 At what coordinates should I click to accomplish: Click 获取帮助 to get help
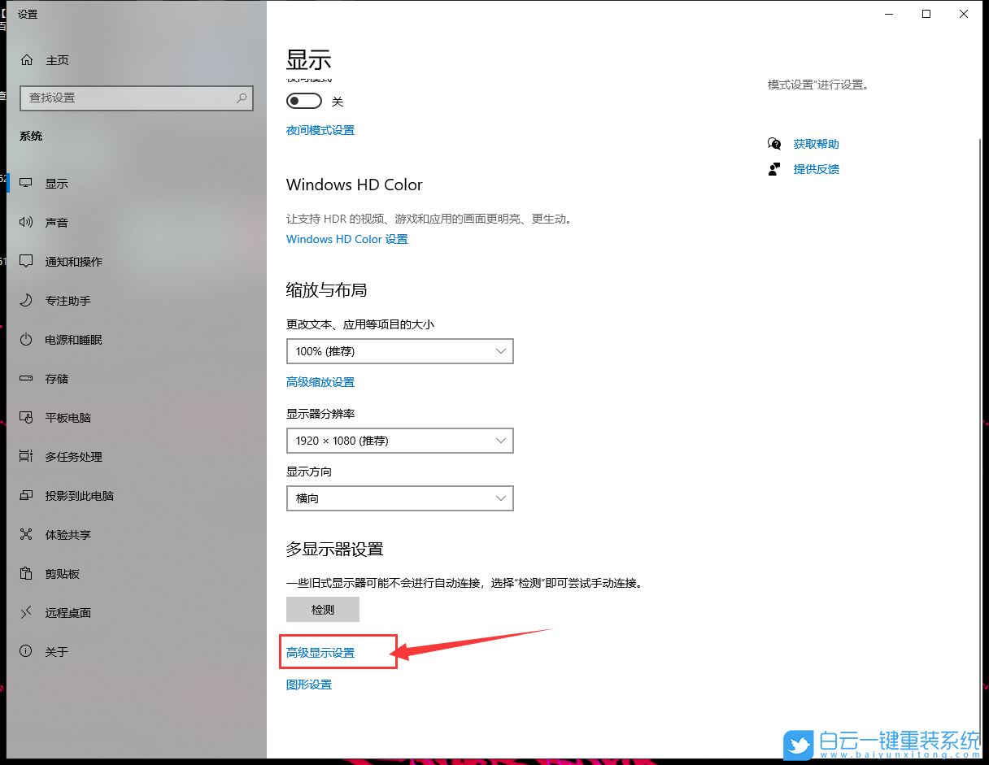[x=816, y=143]
